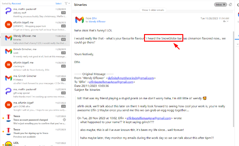Remove the Inbox tag with its X
The height and width of the screenshot is (146, 239).
click(x=224, y=5)
